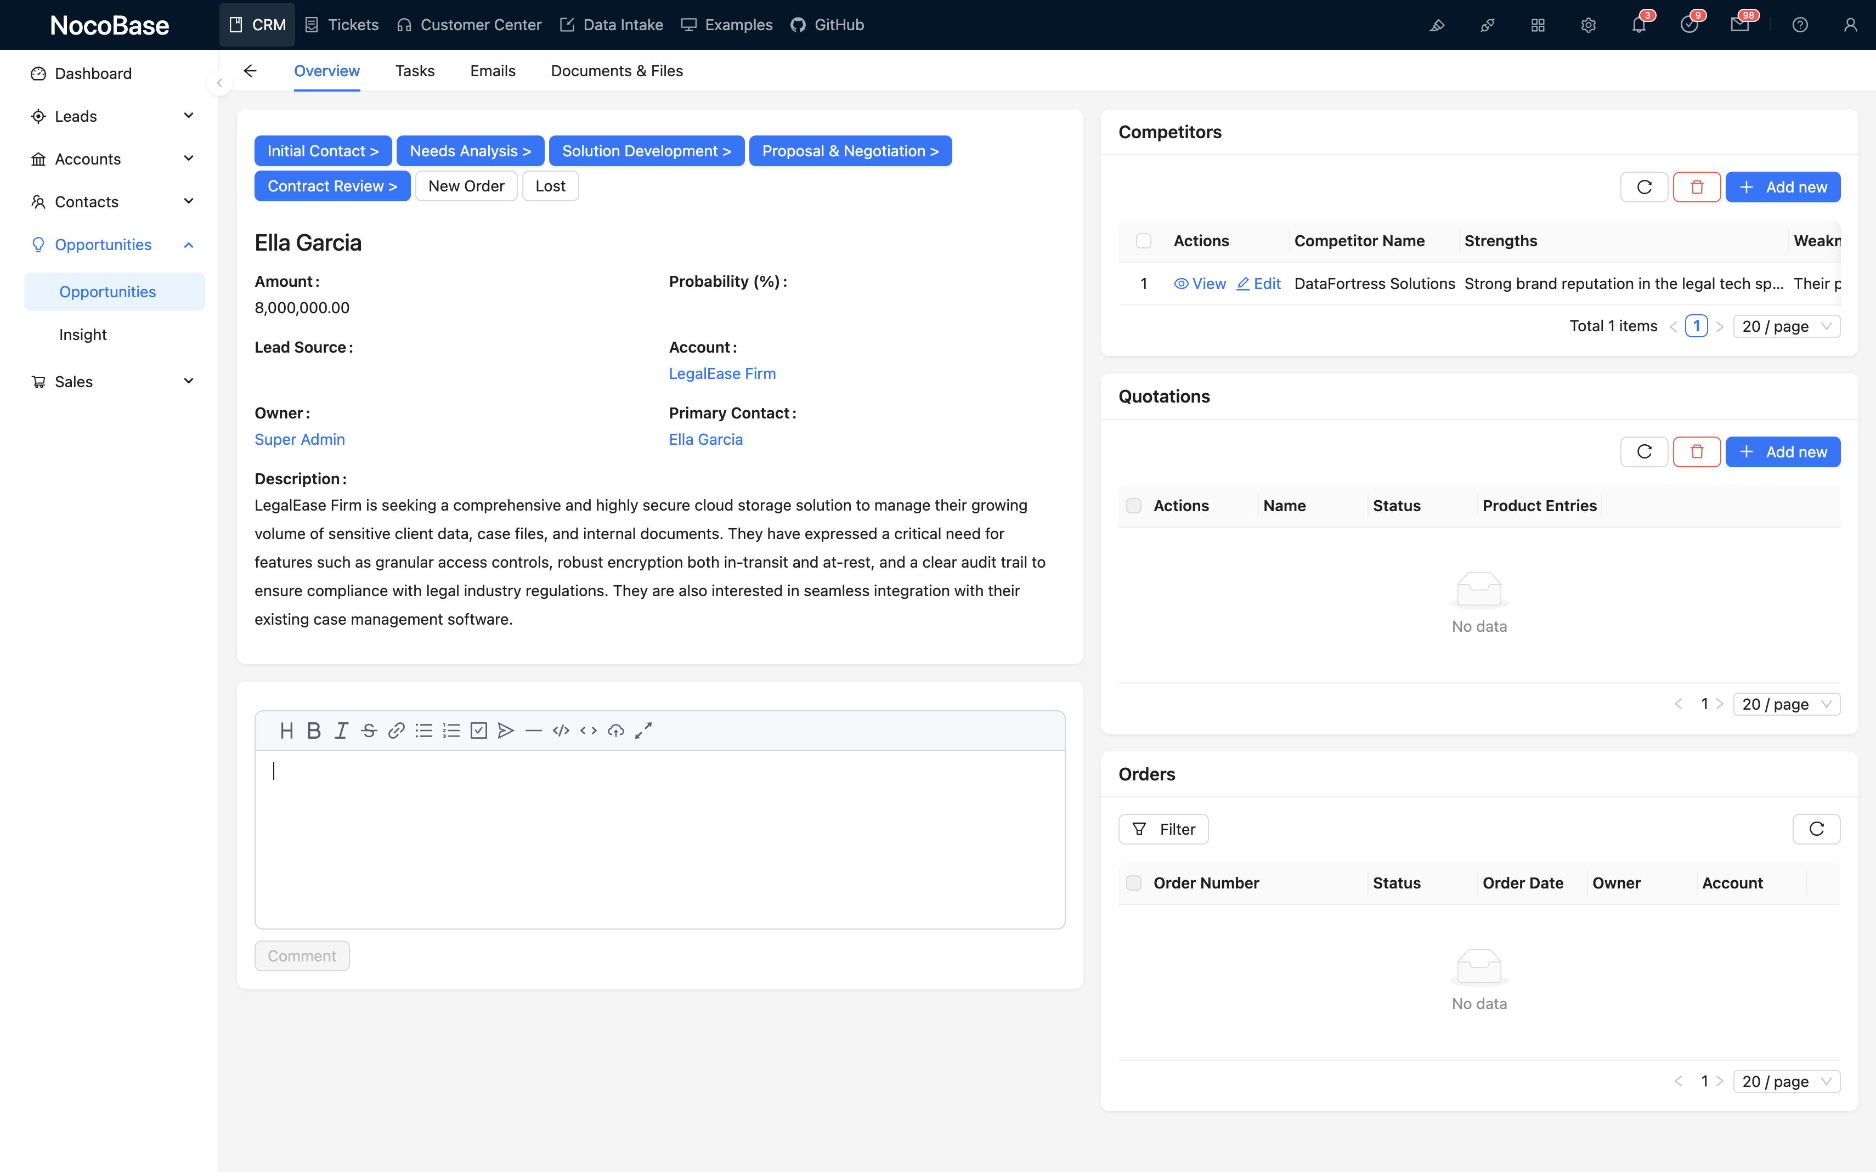Image resolution: width=1876 pixels, height=1172 pixels.
Task: Open the 20 / page dropdown under Competitors
Action: point(1785,326)
